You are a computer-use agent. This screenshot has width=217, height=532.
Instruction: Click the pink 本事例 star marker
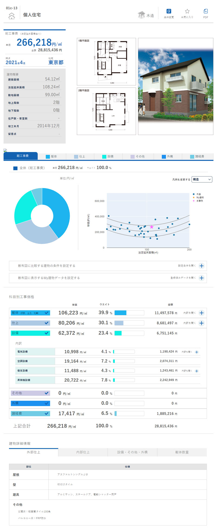click(x=152, y=227)
